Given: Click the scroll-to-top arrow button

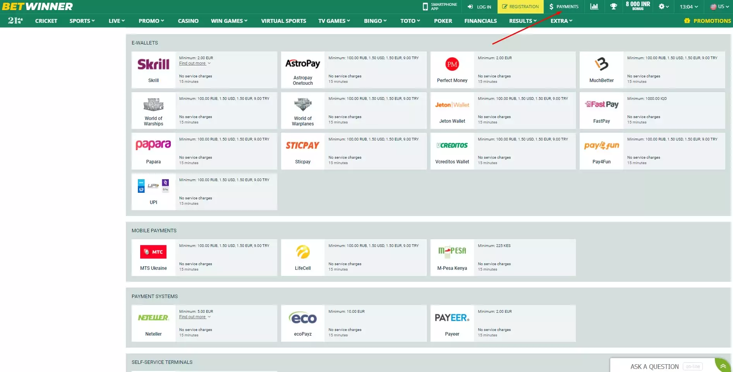Looking at the screenshot, I should pos(723,366).
